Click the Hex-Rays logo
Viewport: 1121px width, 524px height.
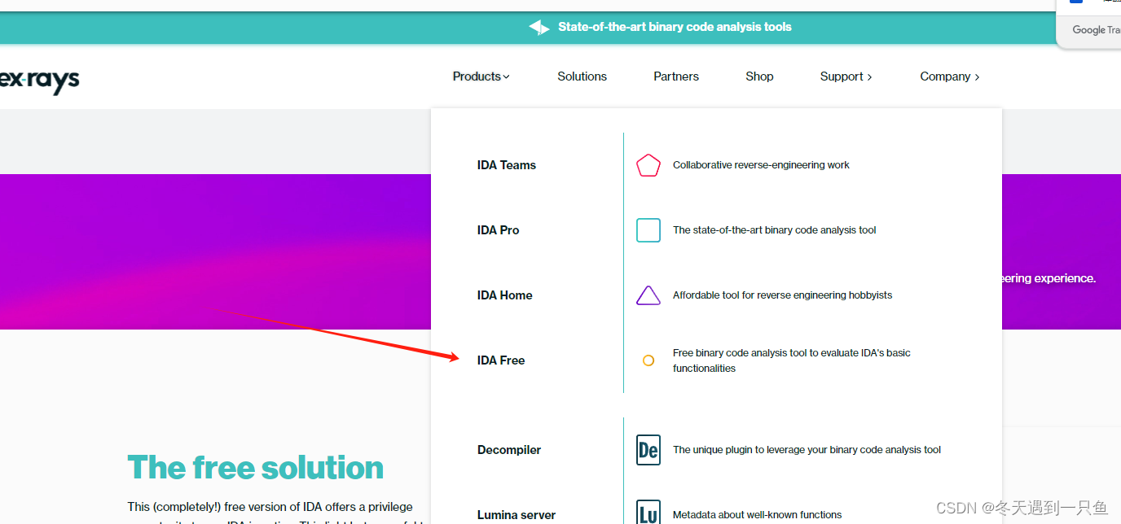point(39,79)
